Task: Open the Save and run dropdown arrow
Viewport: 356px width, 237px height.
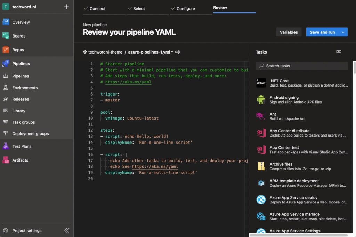Action: tap(343, 32)
